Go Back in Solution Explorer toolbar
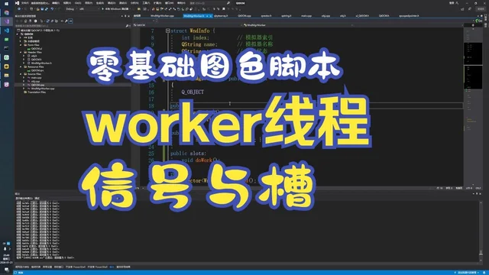The width and height of the screenshot is (489, 275). (18, 21)
